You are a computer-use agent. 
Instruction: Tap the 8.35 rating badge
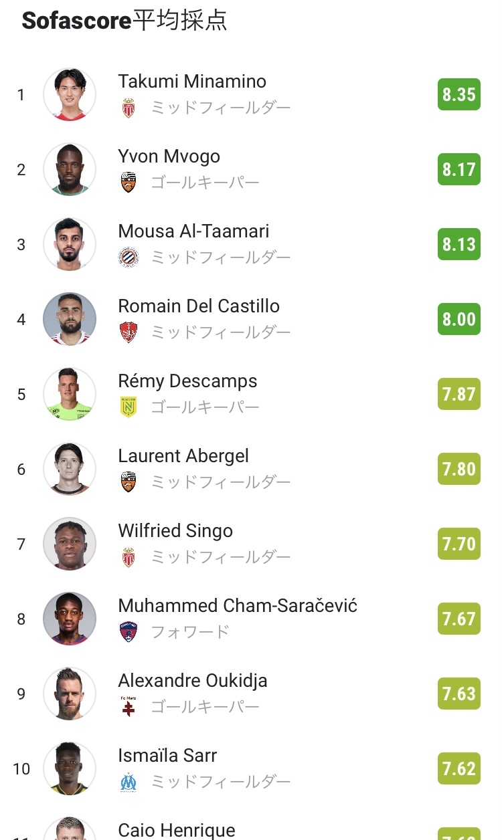(459, 94)
